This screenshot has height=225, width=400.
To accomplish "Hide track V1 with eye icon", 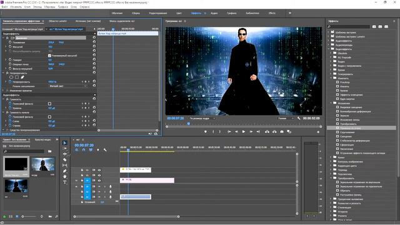I will click(99, 181).
